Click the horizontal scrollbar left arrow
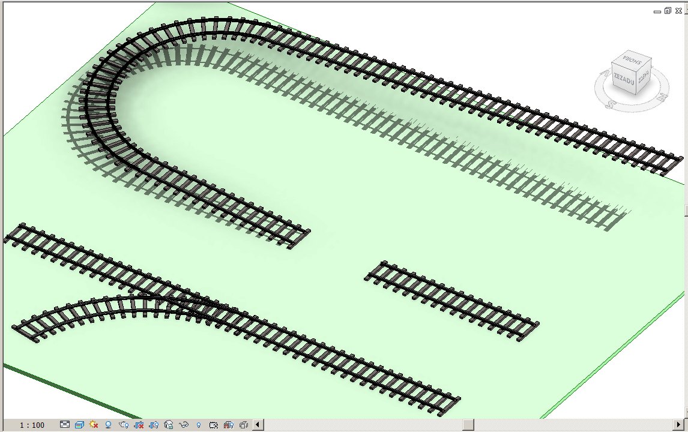Image resolution: width=688 pixels, height=432 pixels. (258, 425)
